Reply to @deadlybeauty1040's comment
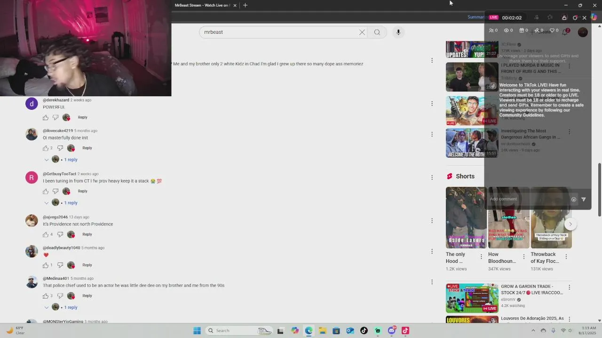This screenshot has height=338, width=602. (x=87, y=265)
